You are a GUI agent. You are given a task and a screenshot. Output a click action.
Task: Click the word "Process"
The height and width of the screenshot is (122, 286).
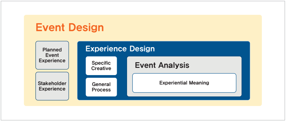101,90
